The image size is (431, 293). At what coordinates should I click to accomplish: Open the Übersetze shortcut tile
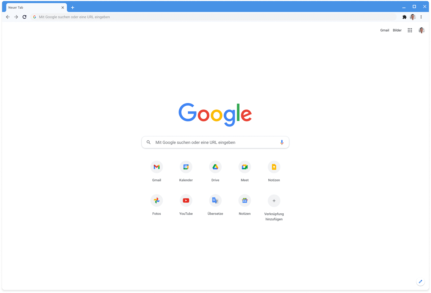point(215,205)
